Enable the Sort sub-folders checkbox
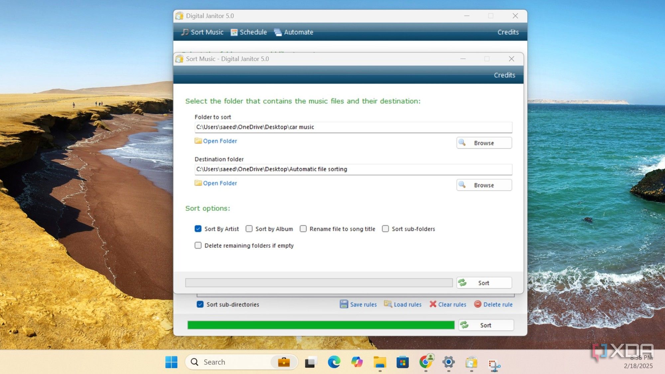 [x=385, y=229]
